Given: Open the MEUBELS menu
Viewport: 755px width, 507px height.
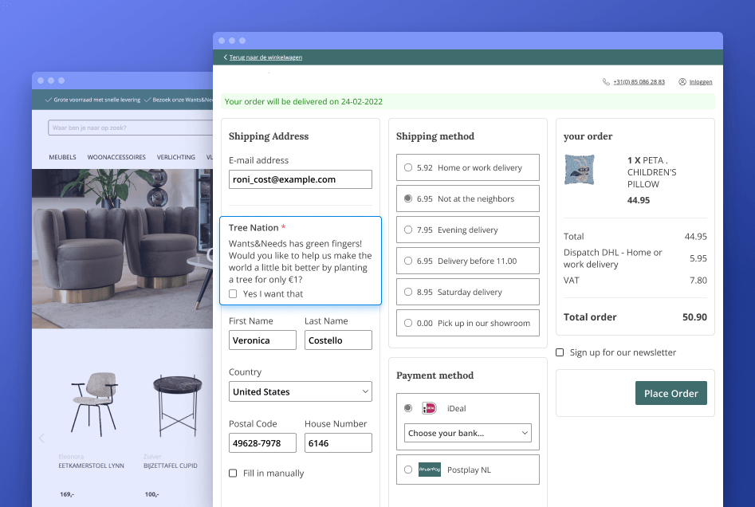Looking at the screenshot, I should pyautogui.click(x=62, y=157).
